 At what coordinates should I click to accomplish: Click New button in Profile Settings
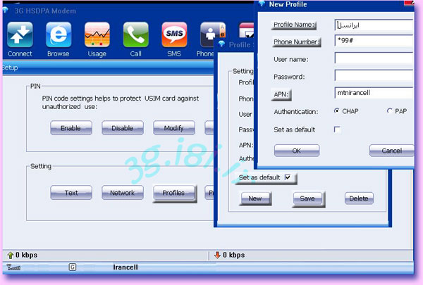pyautogui.click(x=255, y=199)
